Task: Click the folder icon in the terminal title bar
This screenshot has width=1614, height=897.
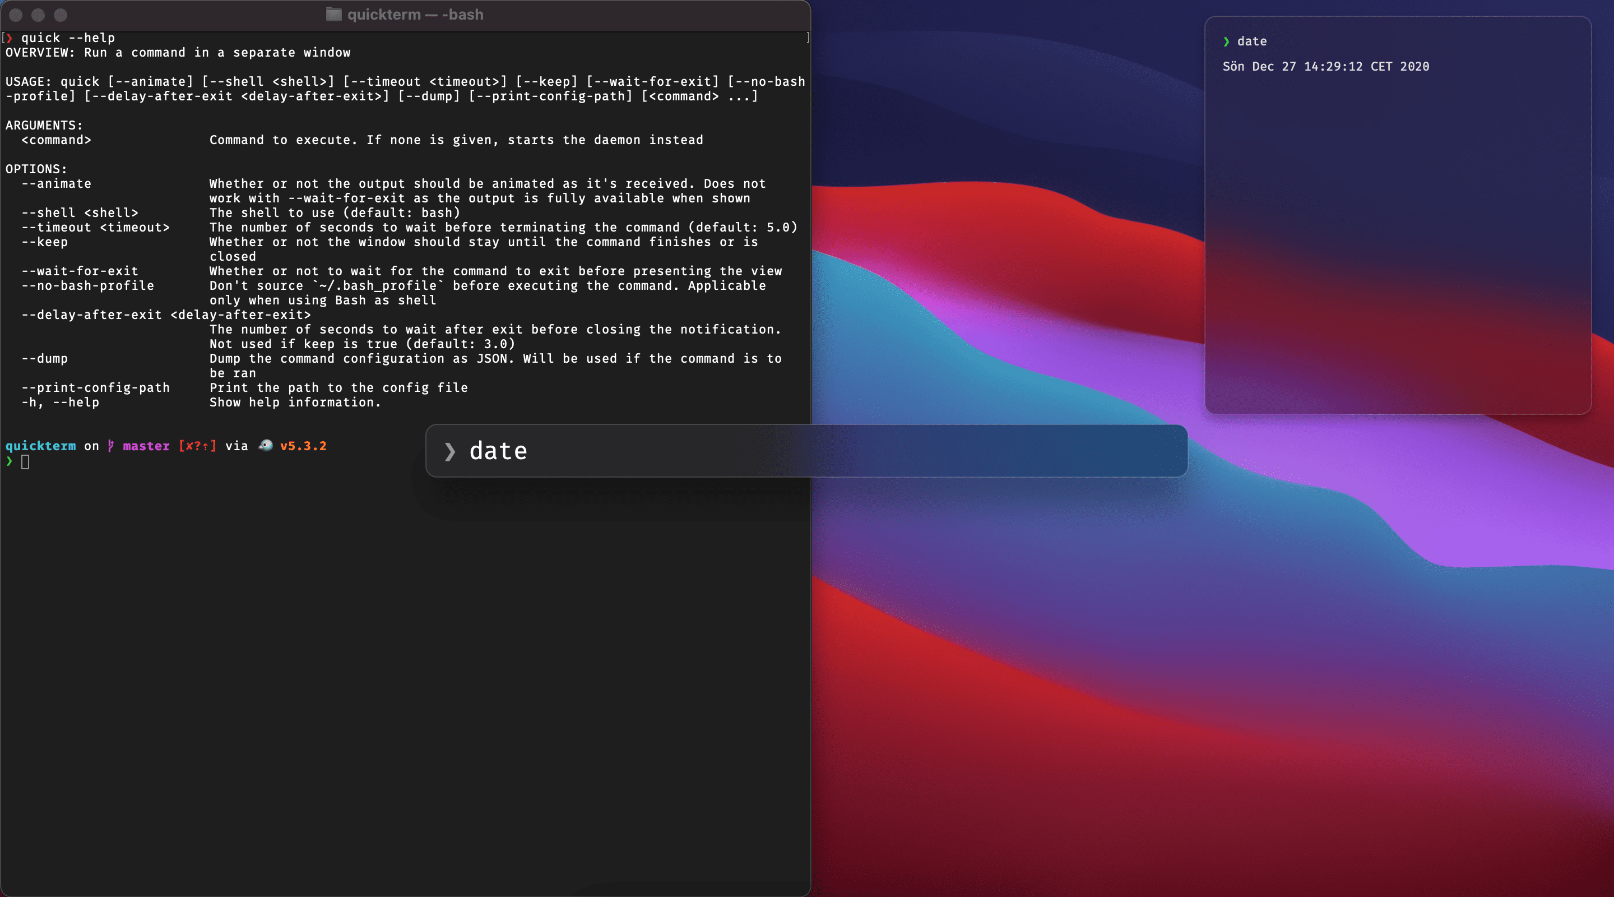Action: coord(333,15)
